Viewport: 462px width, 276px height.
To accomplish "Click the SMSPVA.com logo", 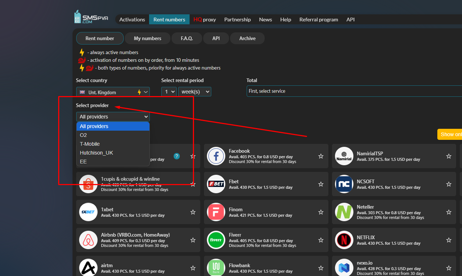I will click(91, 17).
